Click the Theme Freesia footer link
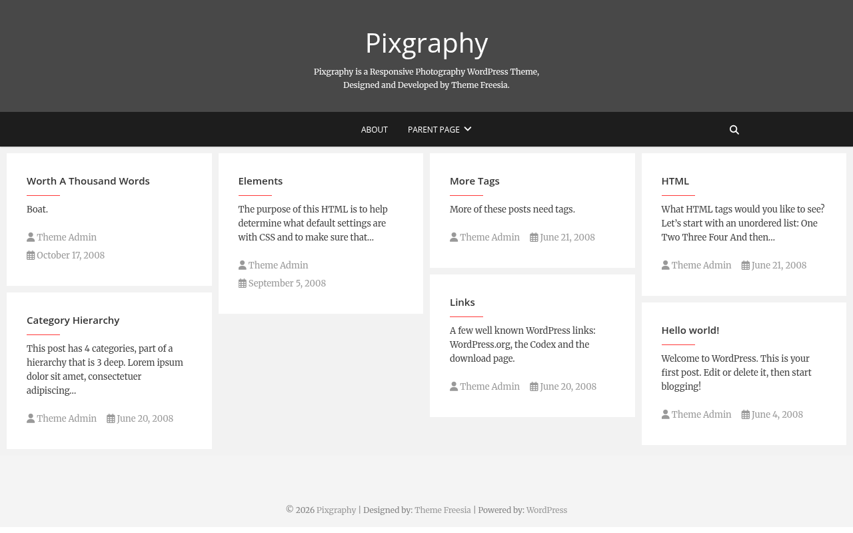Image resolution: width=853 pixels, height=533 pixels. tap(442, 510)
